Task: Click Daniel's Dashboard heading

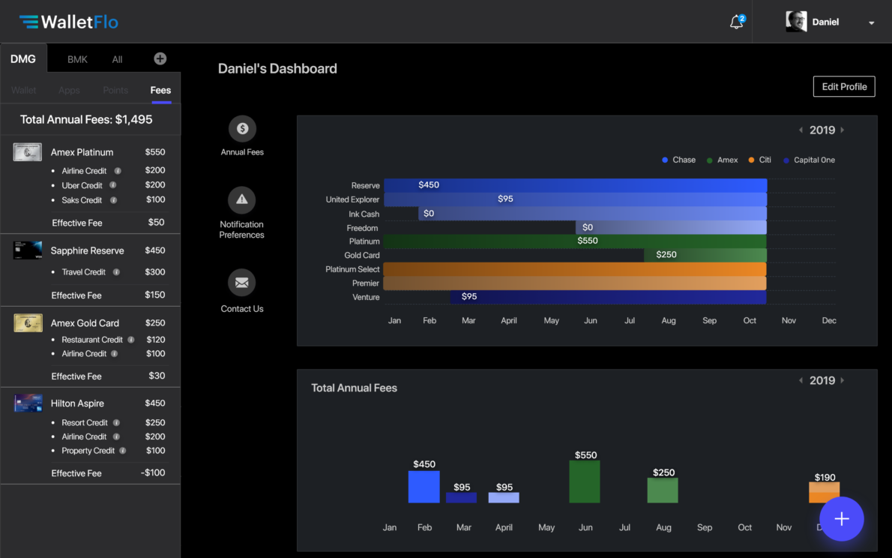Action: click(277, 68)
